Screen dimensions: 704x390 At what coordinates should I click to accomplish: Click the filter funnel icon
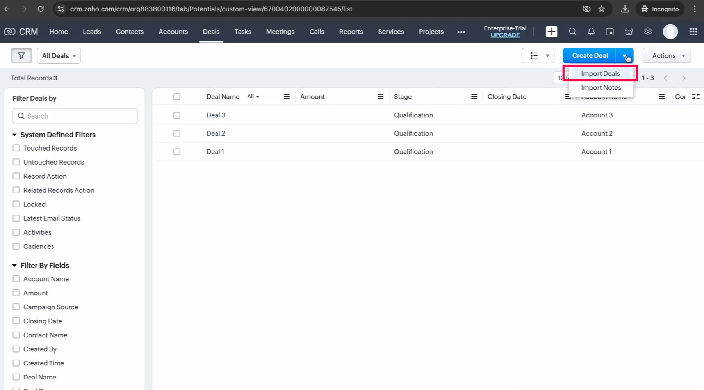[21, 56]
